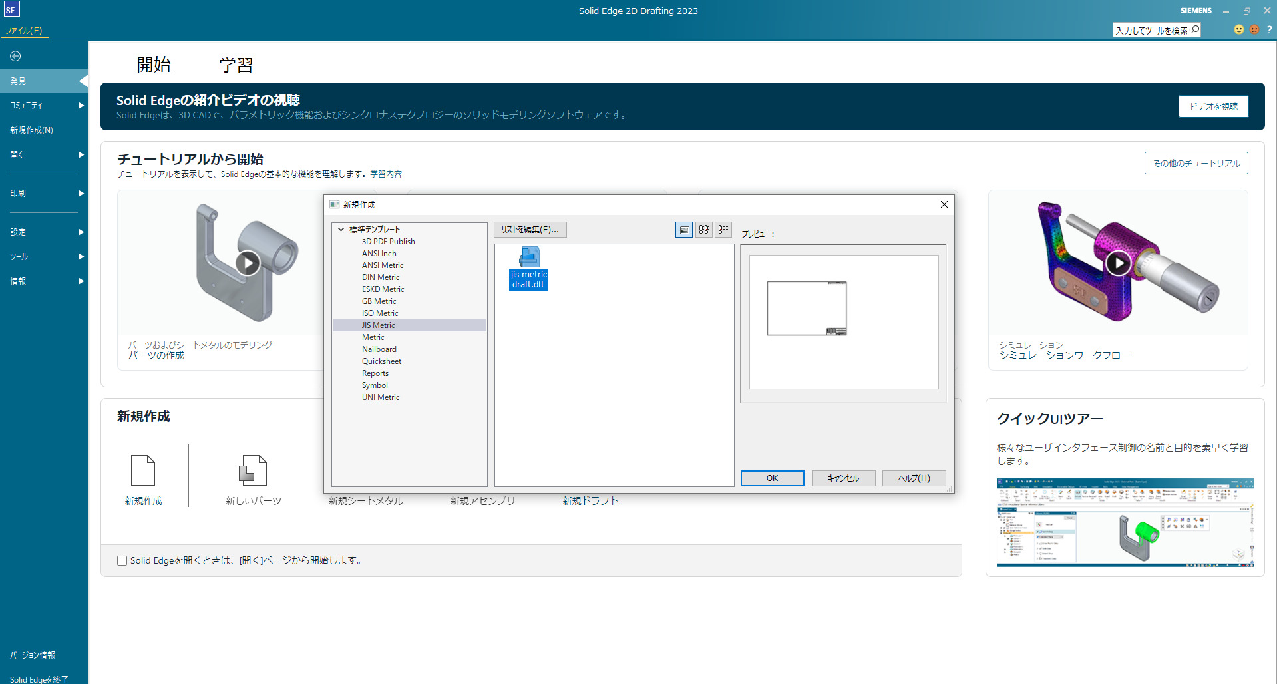Switch to the 開始 tab
Viewport: 1277px width, 684px height.
click(x=154, y=65)
